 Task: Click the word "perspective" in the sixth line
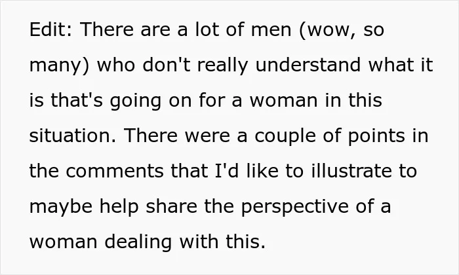295,207
